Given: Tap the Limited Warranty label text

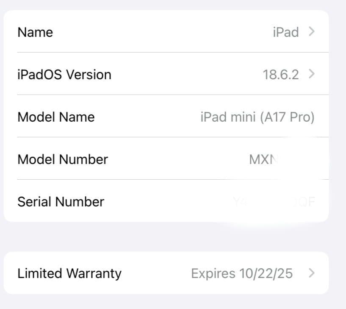Looking at the screenshot, I should 69,273.
